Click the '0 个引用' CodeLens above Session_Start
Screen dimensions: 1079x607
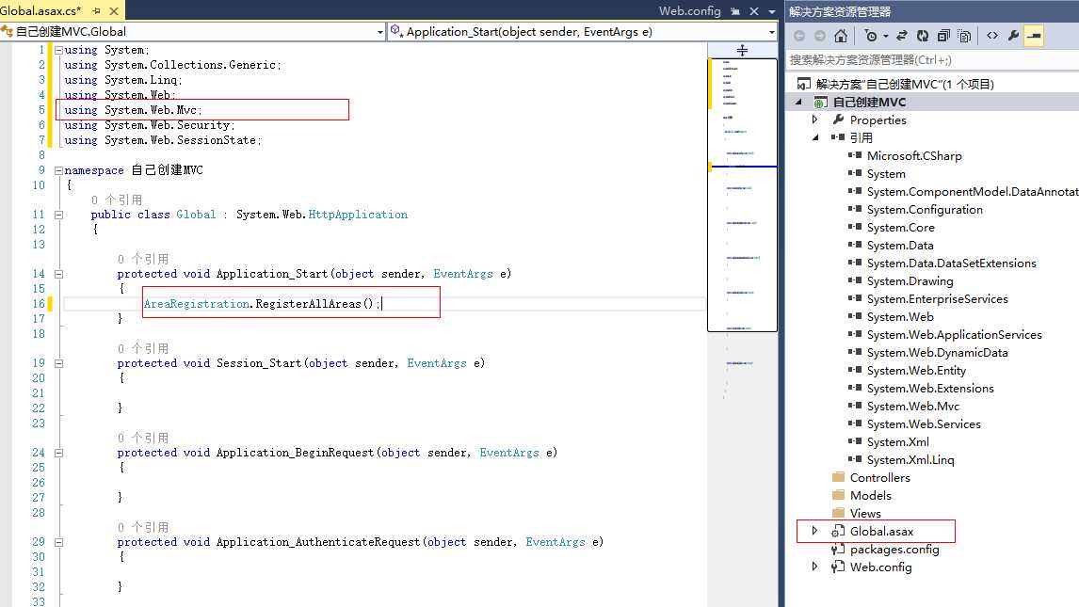[x=143, y=348]
